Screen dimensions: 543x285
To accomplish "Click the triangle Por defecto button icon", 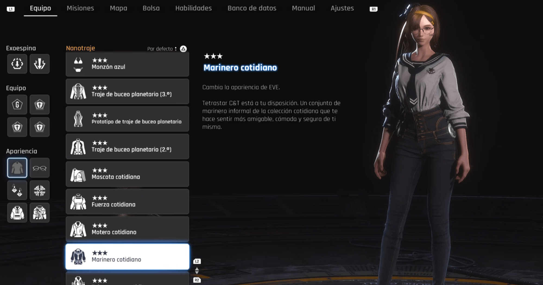I will coord(184,49).
